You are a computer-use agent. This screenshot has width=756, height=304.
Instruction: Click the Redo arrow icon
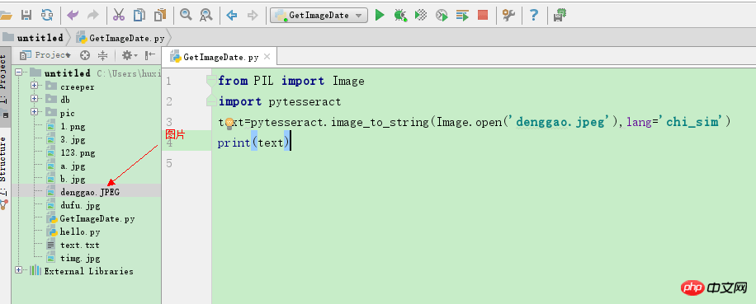point(93,16)
